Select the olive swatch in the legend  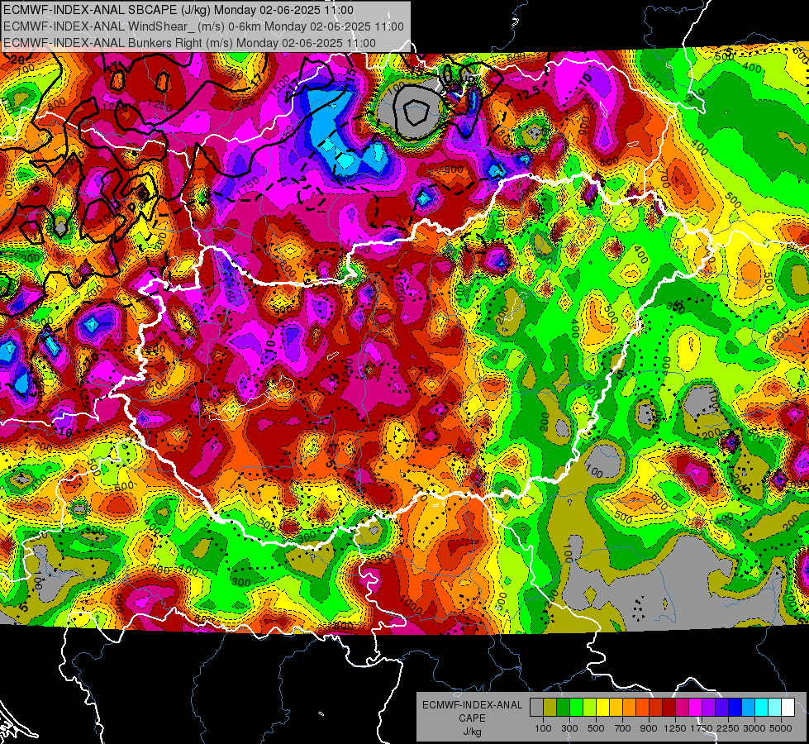pos(550,708)
